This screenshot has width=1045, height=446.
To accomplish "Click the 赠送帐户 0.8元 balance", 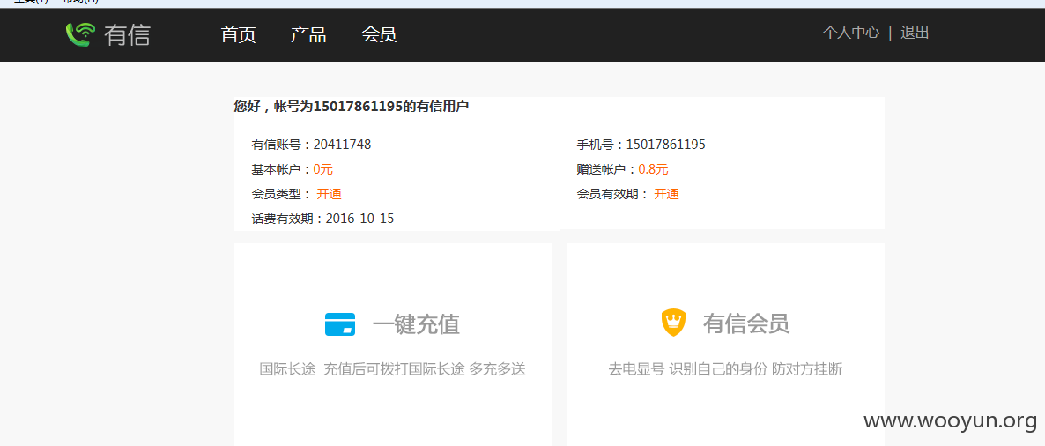I will click(x=653, y=169).
